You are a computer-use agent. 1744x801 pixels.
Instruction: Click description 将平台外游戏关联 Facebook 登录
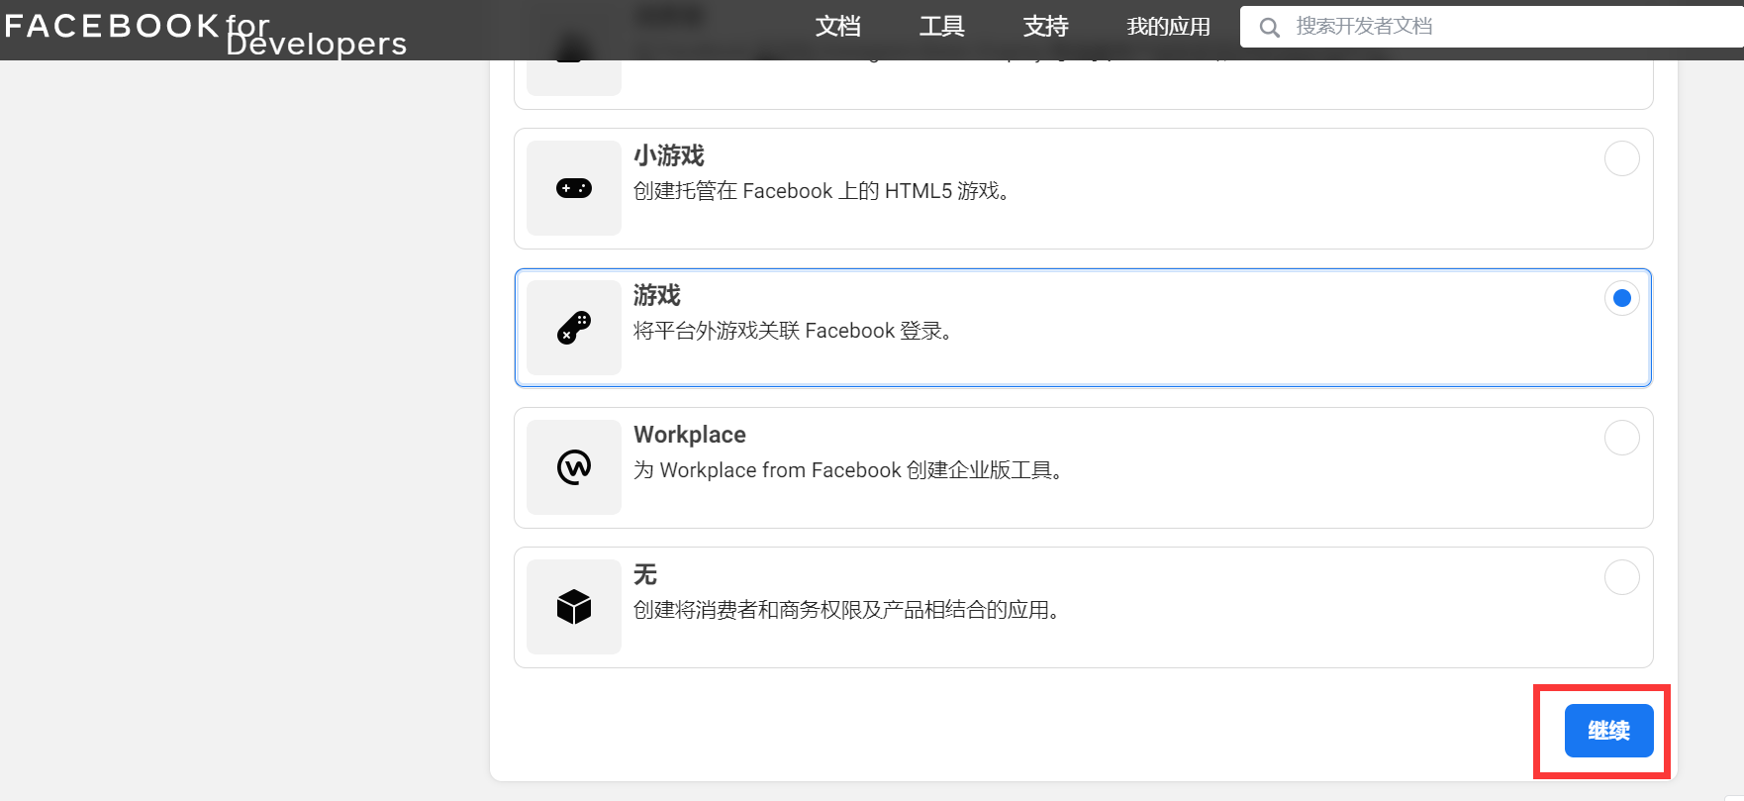(793, 331)
